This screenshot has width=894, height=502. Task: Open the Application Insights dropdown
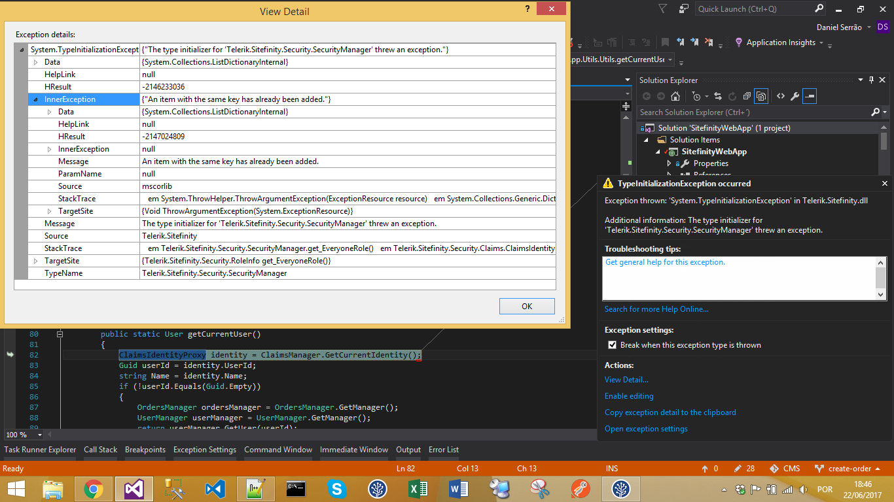point(821,43)
